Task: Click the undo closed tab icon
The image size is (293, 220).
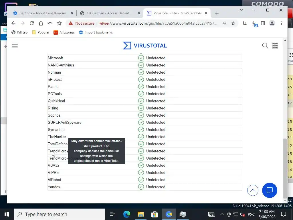Action: coord(50,23)
